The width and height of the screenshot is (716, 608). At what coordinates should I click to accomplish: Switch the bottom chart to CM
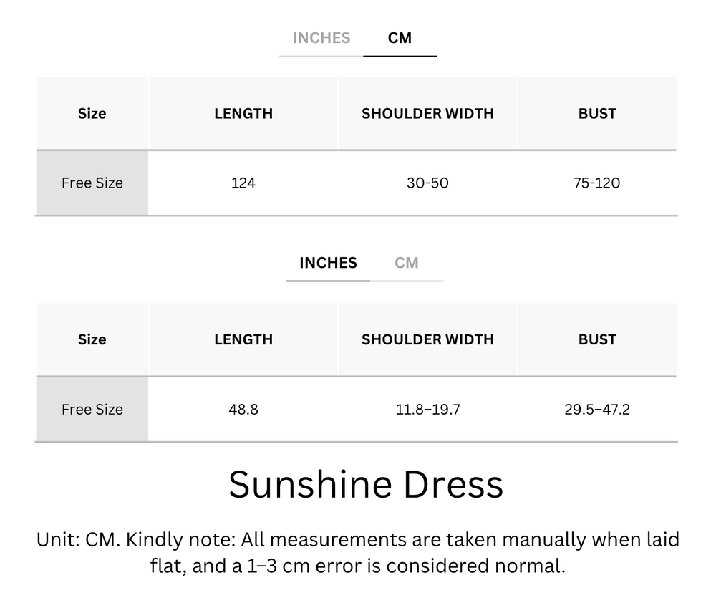tap(407, 263)
